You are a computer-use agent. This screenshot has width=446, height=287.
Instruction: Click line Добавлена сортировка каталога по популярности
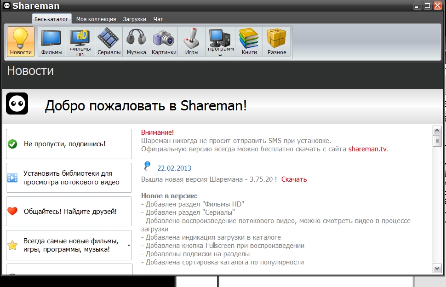(x=223, y=262)
